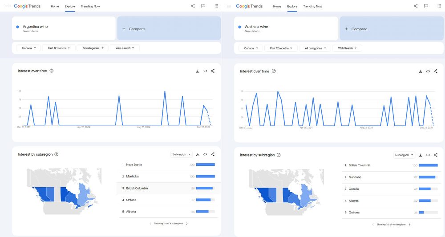The width and height of the screenshot is (445, 237).
Task: Select British Columbia row in Argentina subregions
Action: pyautogui.click(x=168, y=188)
